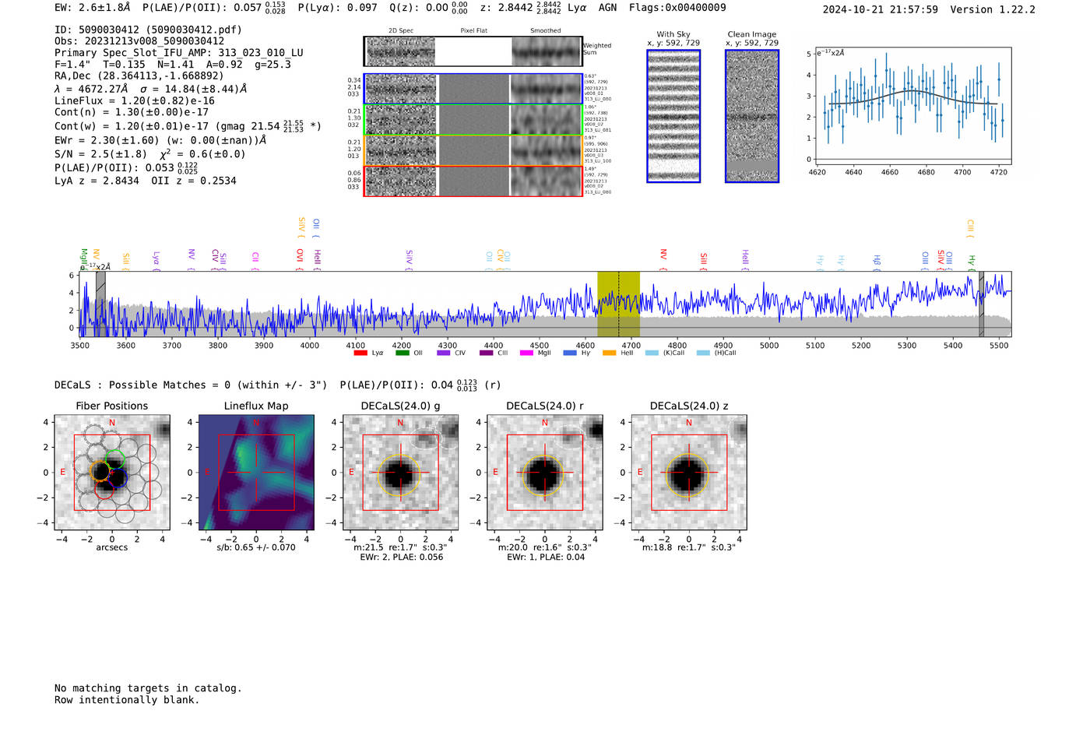Viewport: 1090px width, 742px height.
Task: Click the With Sky fiber image
Action: (673, 116)
